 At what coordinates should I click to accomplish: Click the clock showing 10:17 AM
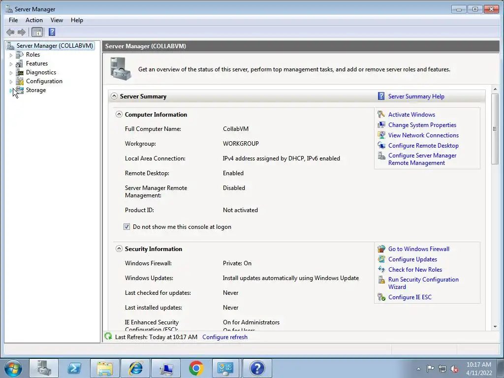[478, 365]
